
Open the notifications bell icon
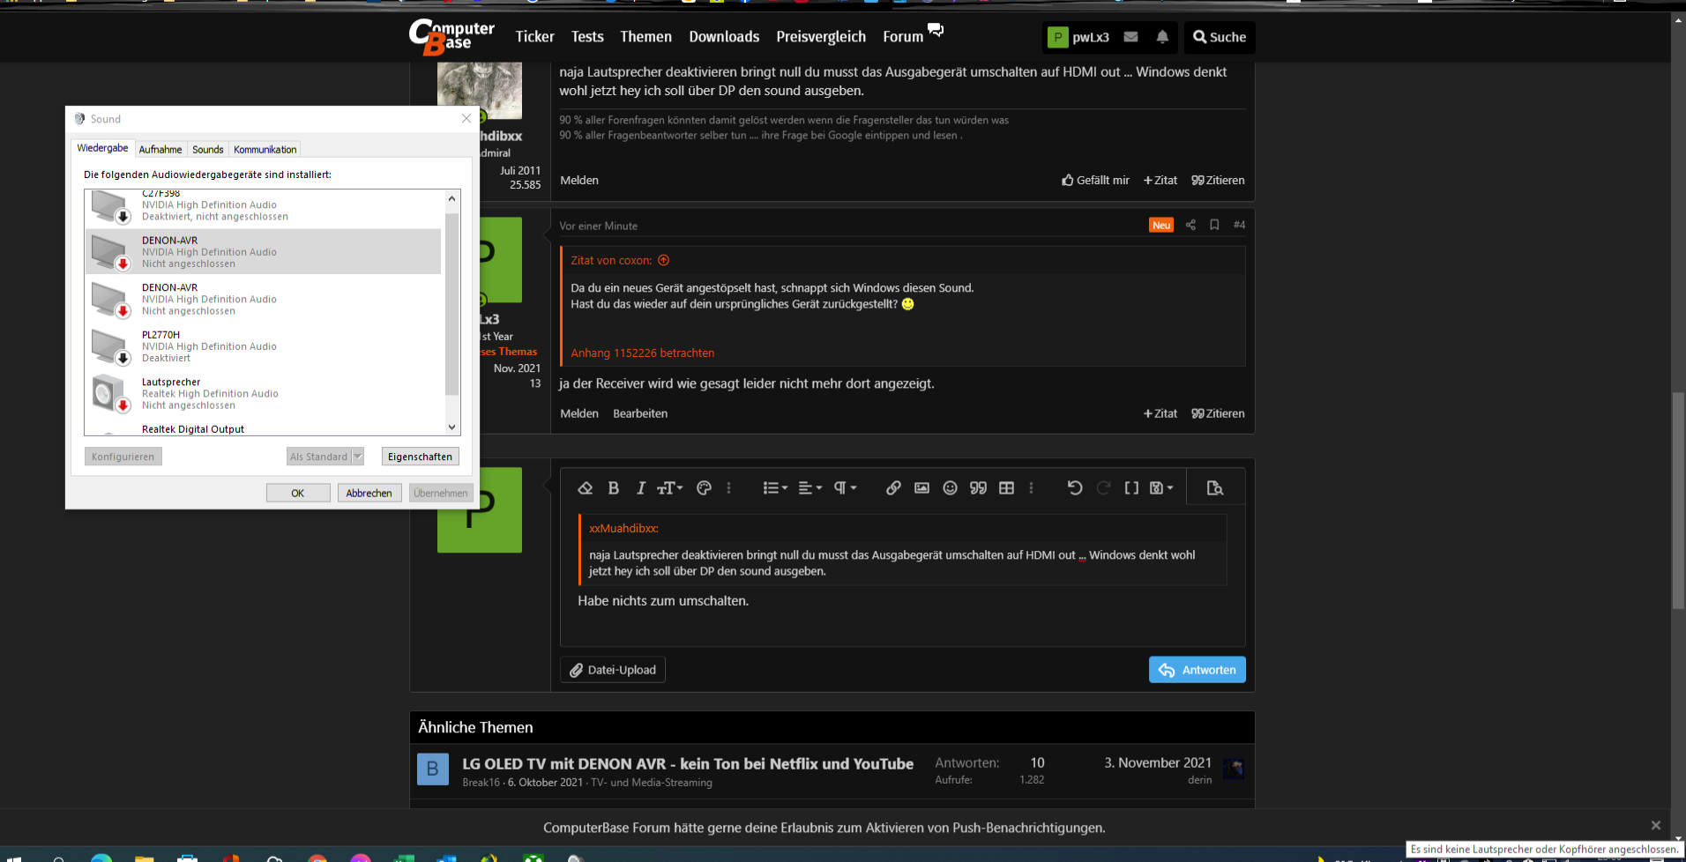click(x=1162, y=37)
